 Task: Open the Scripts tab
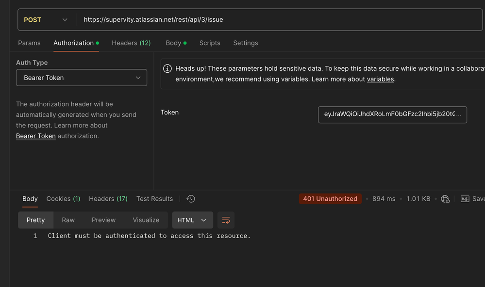[210, 43]
